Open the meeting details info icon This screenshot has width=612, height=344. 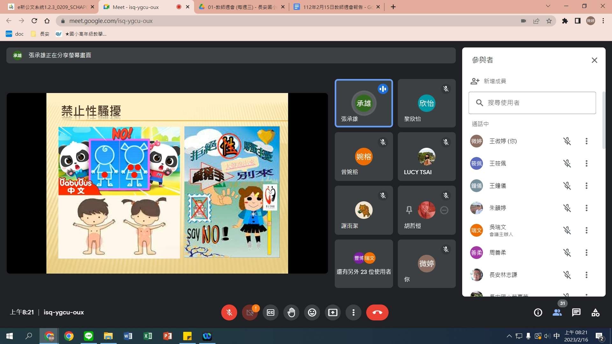[538, 312]
